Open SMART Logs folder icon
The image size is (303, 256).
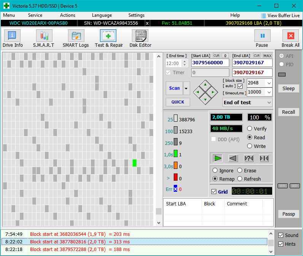click(76, 36)
